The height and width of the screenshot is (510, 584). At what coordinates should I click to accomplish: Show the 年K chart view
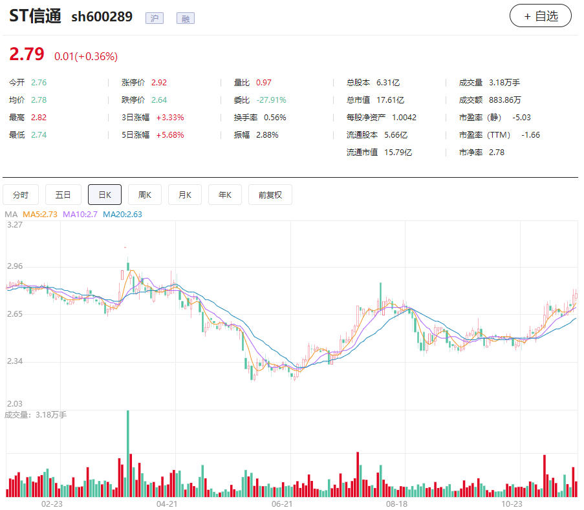pos(225,195)
